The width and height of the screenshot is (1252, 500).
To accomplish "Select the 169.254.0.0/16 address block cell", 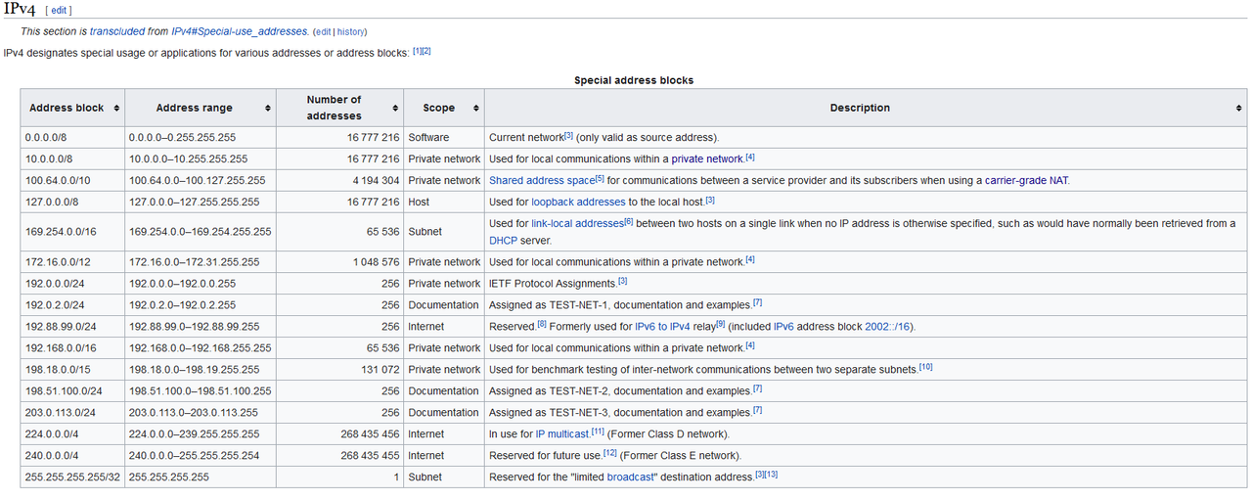I will (73, 233).
